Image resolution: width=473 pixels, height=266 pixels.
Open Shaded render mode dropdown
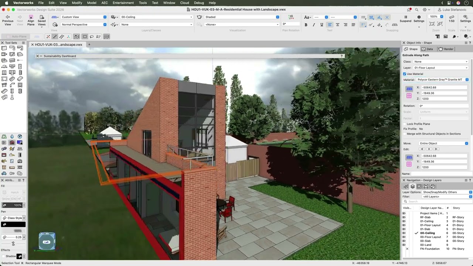point(242,17)
